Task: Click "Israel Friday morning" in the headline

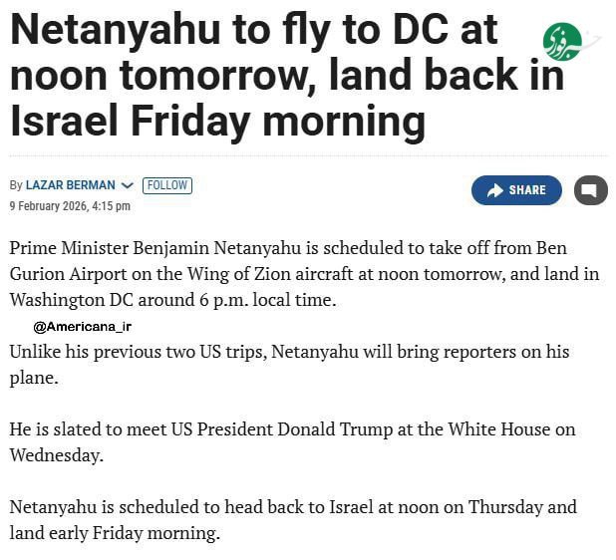Action: pos(217,122)
